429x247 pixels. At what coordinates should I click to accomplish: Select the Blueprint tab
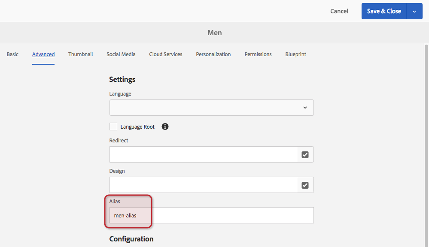[x=296, y=54]
